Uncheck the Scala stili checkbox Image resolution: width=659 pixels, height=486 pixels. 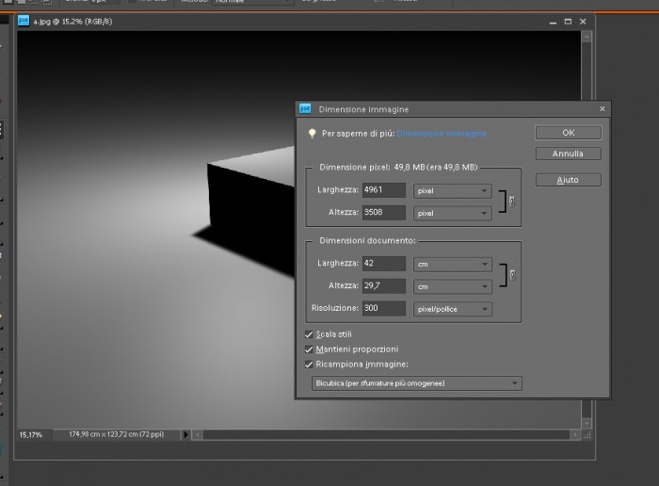309,334
